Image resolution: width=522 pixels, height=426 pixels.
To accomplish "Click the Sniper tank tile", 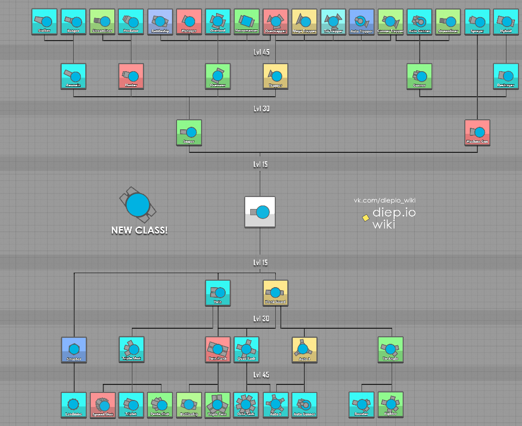I will point(189,132).
